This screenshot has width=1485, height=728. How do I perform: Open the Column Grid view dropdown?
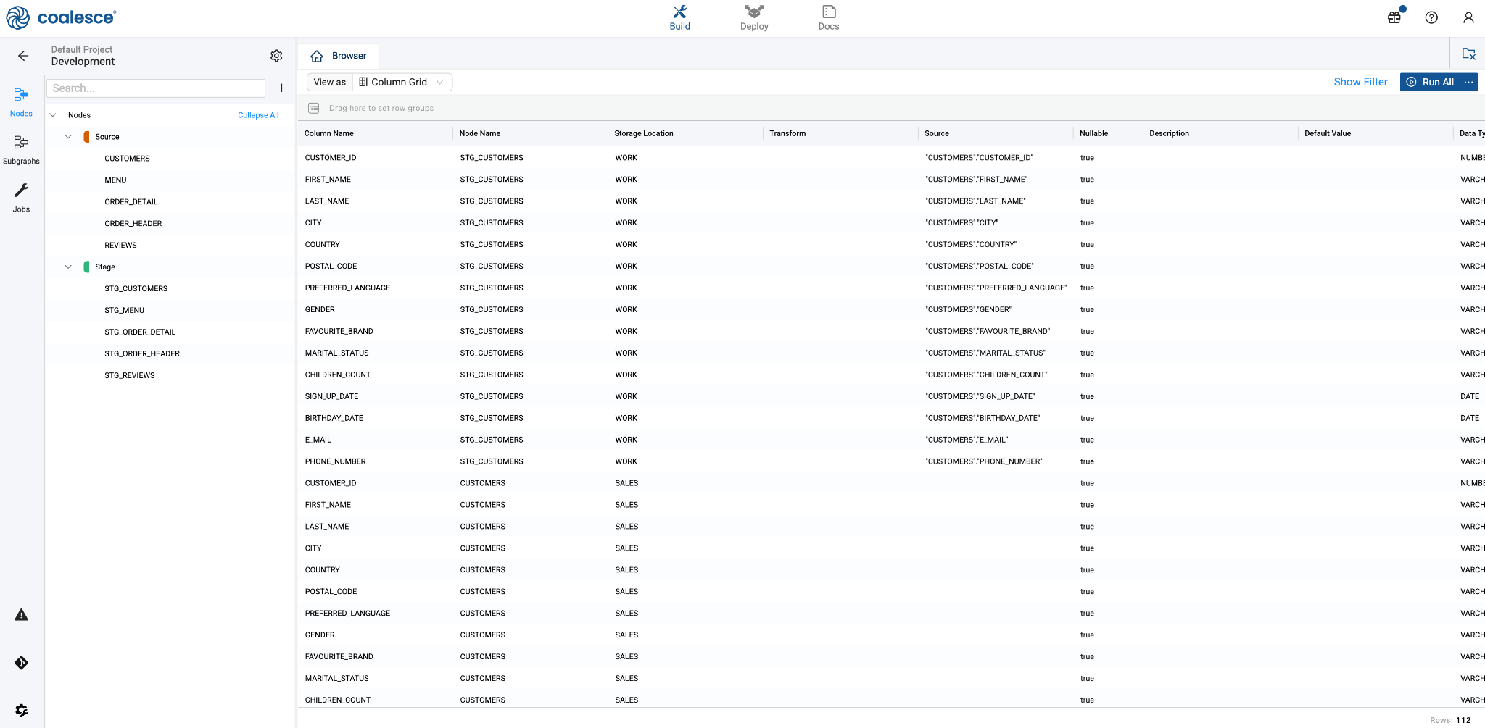(402, 82)
